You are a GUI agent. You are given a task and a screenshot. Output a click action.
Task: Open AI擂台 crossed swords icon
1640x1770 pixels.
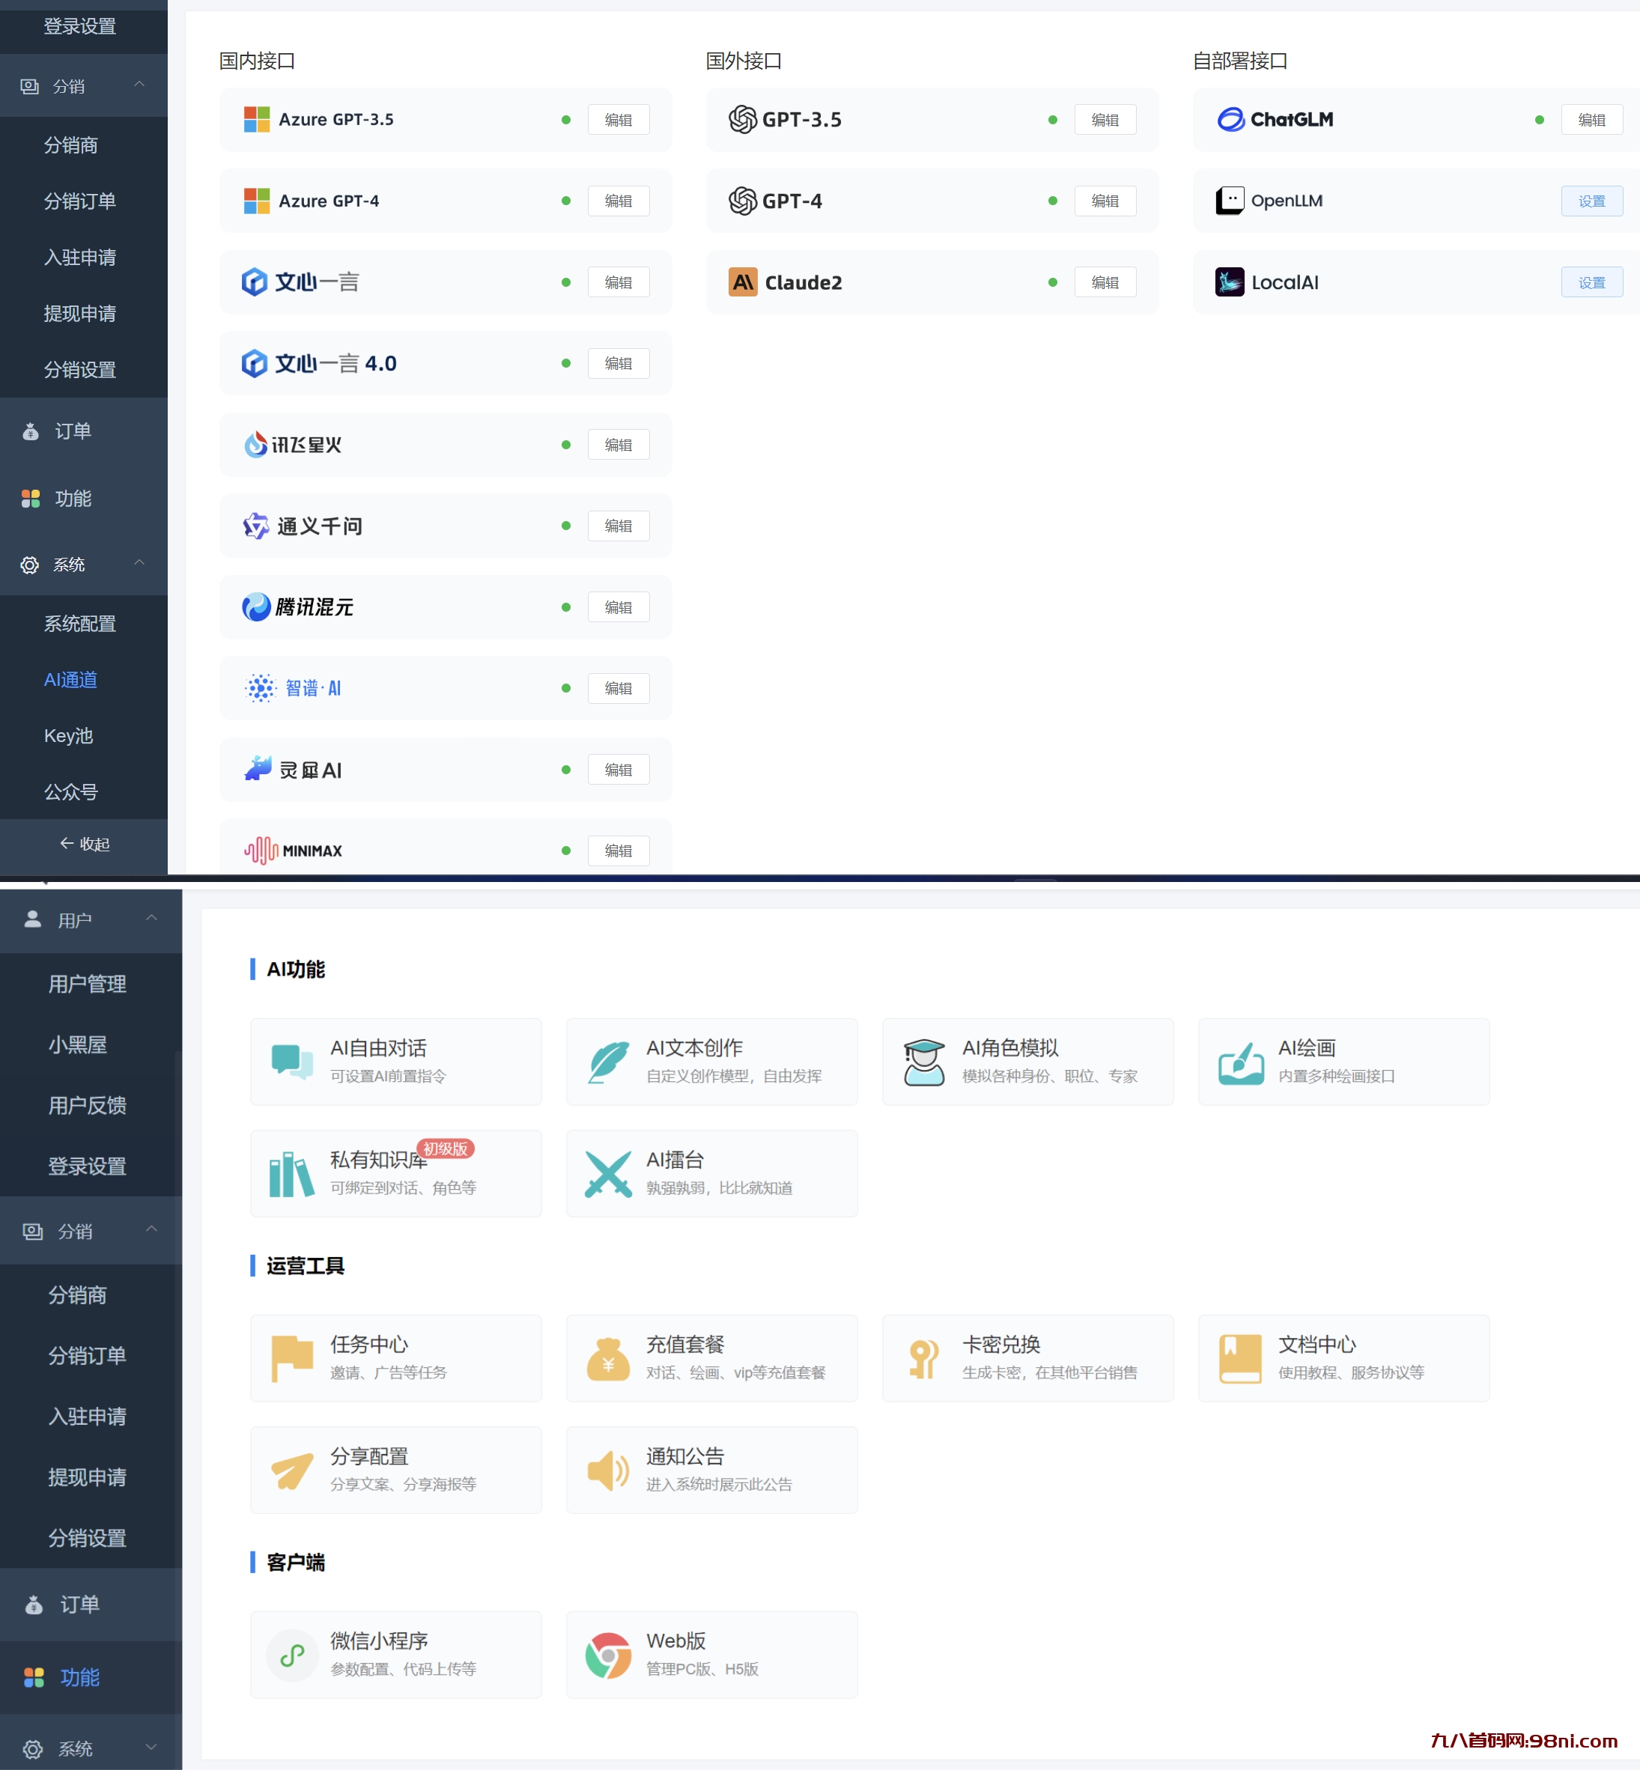608,1174
